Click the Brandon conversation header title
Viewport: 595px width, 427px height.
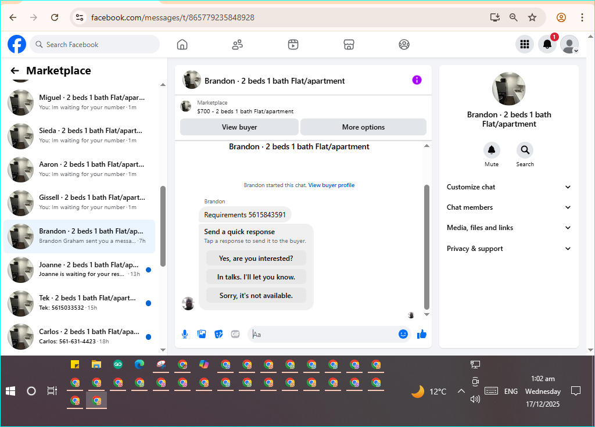click(274, 81)
